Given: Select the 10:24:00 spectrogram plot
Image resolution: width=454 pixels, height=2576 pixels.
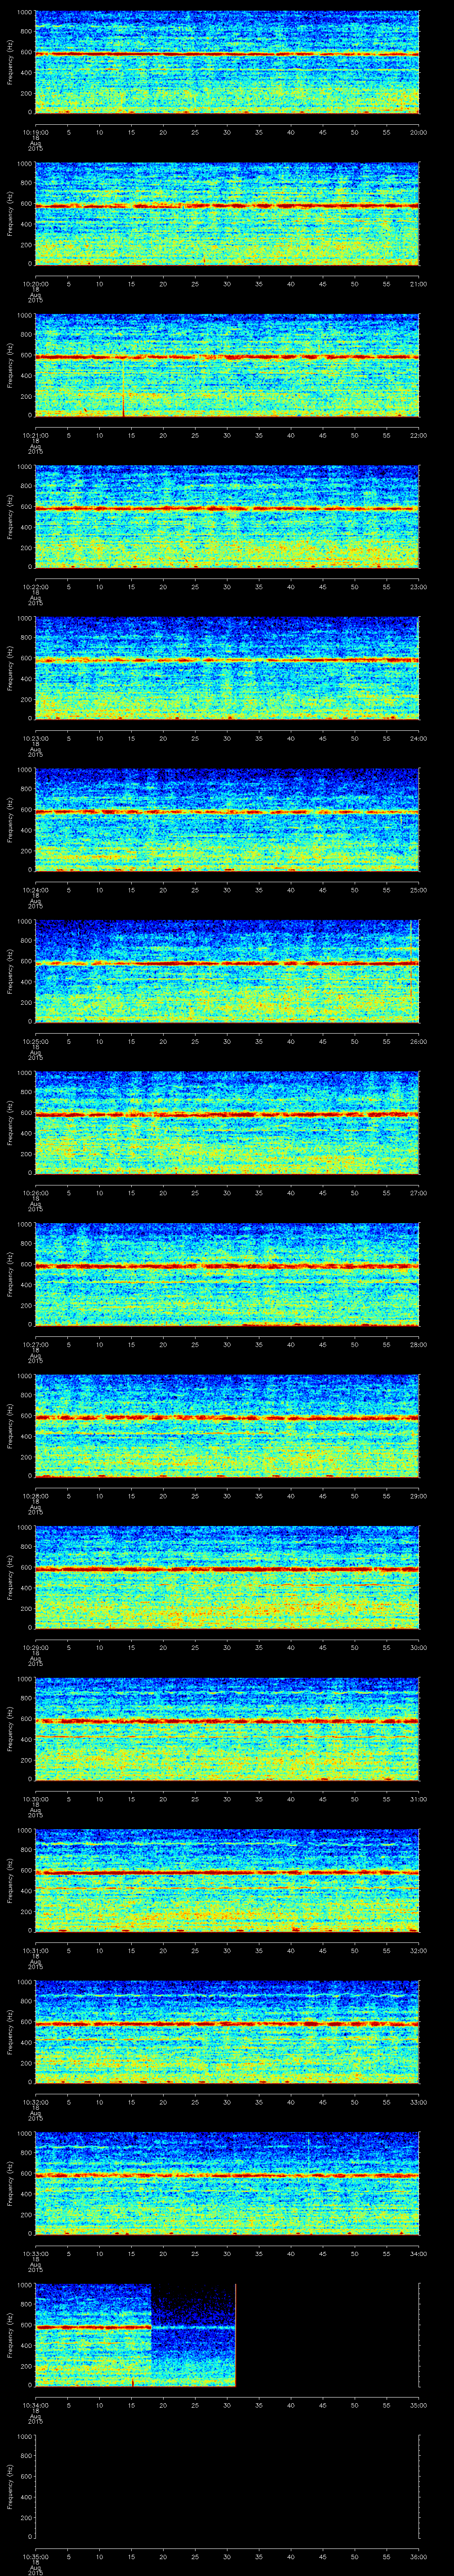Looking at the screenshot, I should click(x=227, y=819).
